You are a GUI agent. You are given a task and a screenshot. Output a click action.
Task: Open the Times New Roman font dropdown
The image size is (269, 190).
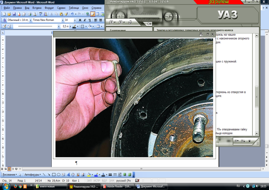point(63,20)
